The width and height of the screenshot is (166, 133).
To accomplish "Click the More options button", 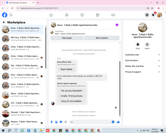I will 102,38.
